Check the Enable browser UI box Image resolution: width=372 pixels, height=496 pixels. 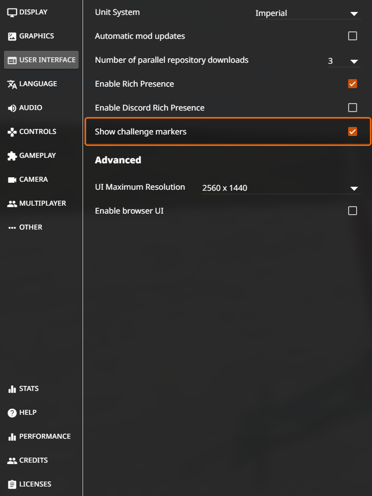353,211
